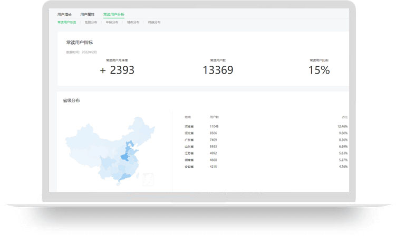Click the 江苏省 entry in region list
The width and height of the screenshot is (396, 243).
click(x=189, y=153)
